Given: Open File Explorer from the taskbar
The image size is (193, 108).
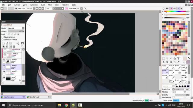Looking at the screenshot, I should [59, 105].
